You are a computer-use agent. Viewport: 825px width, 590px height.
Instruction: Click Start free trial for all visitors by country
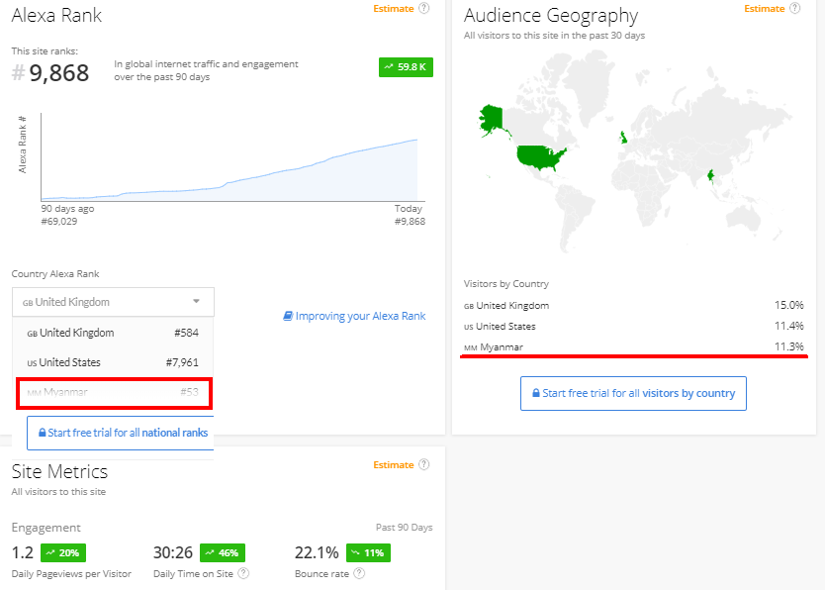coord(633,393)
